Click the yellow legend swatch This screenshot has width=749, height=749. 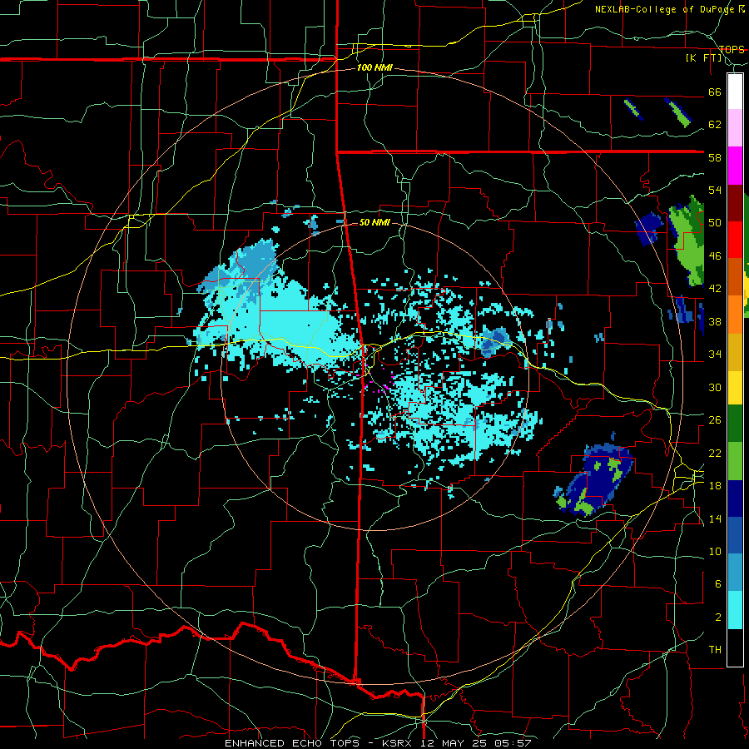pyautogui.click(x=735, y=387)
